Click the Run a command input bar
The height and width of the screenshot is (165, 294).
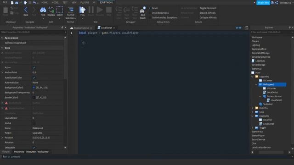click(x=147, y=157)
